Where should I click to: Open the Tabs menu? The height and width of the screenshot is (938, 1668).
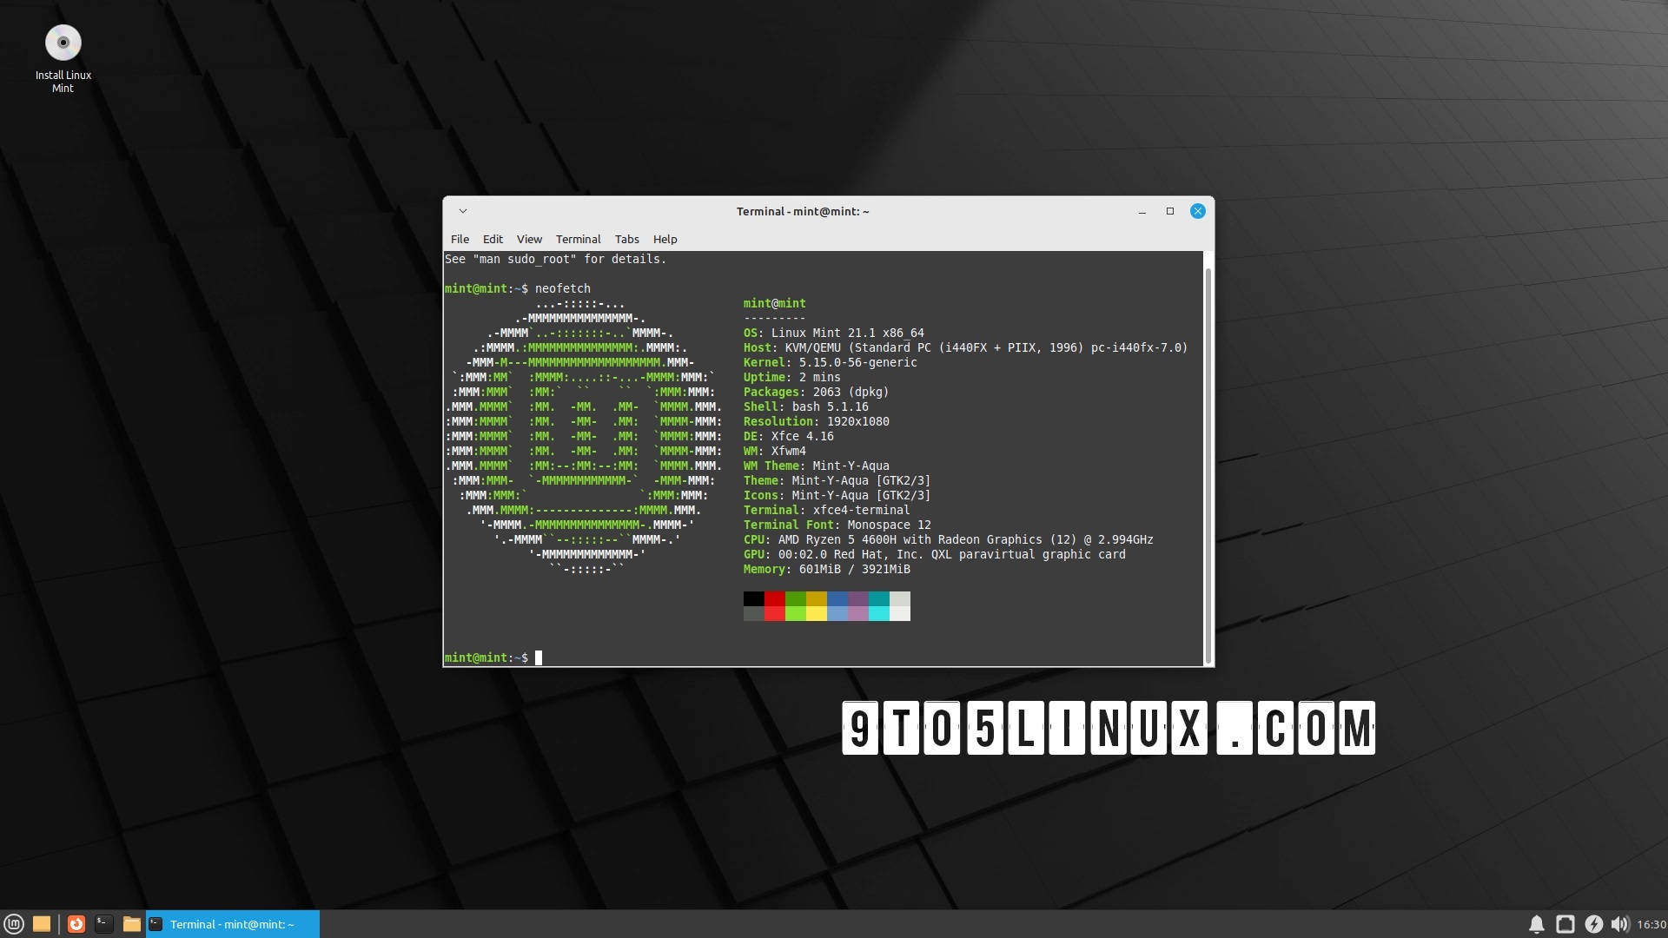(626, 239)
